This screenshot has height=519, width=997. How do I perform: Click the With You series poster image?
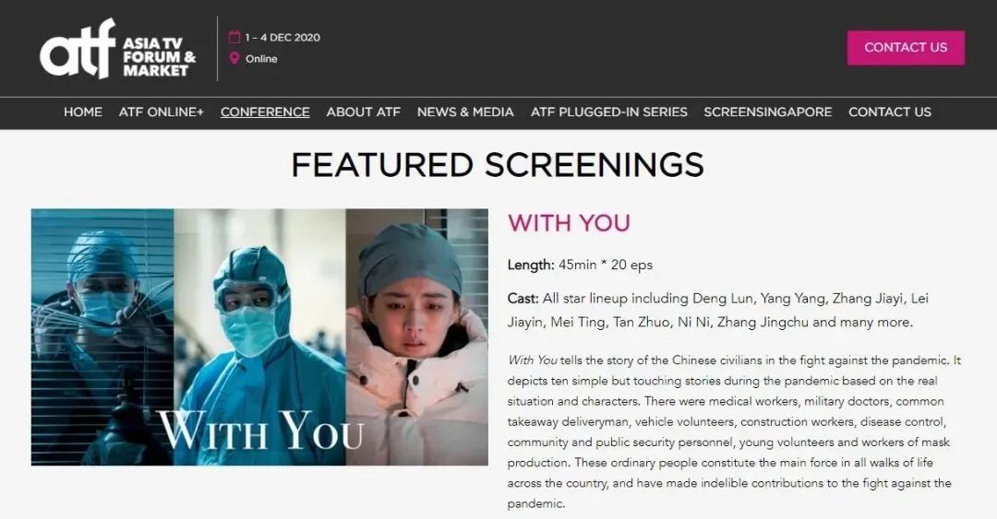pyautogui.click(x=259, y=337)
